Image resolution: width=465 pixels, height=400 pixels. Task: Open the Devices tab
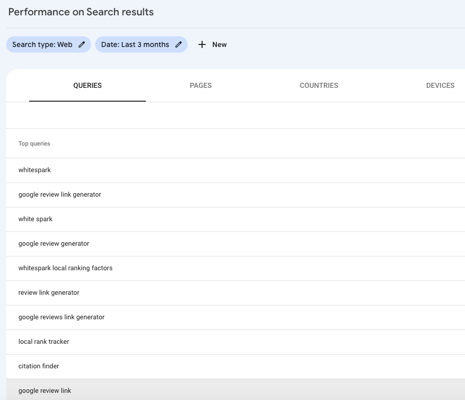tap(440, 85)
